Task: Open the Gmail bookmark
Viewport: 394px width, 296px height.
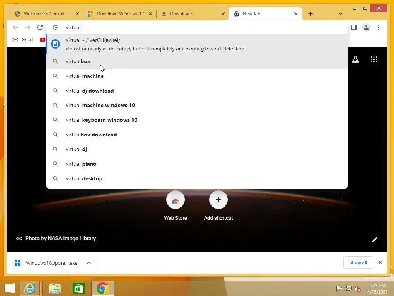Action: pyautogui.click(x=23, y=40)
